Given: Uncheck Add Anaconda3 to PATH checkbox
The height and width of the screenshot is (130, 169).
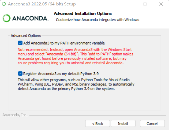Looking at the screenshot, I should (20, 43).
